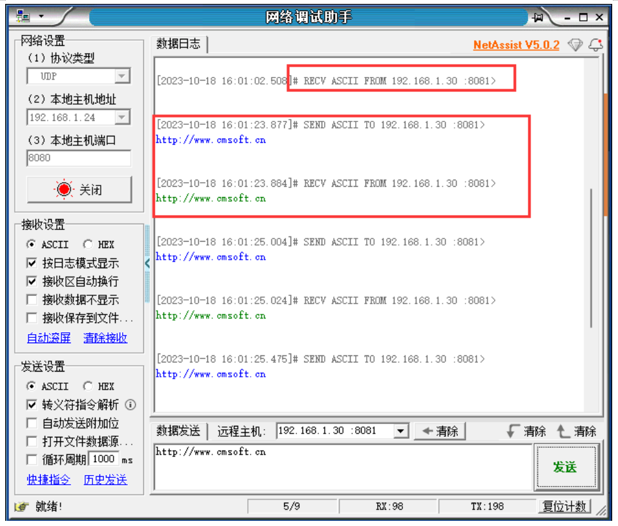Click the log line timestamped 16:01:25.004

point(320,242)
